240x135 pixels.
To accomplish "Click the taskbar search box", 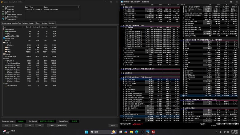I will point(103,132).
